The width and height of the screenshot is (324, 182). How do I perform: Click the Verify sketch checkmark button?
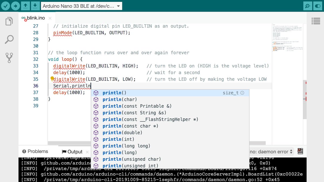6,6
